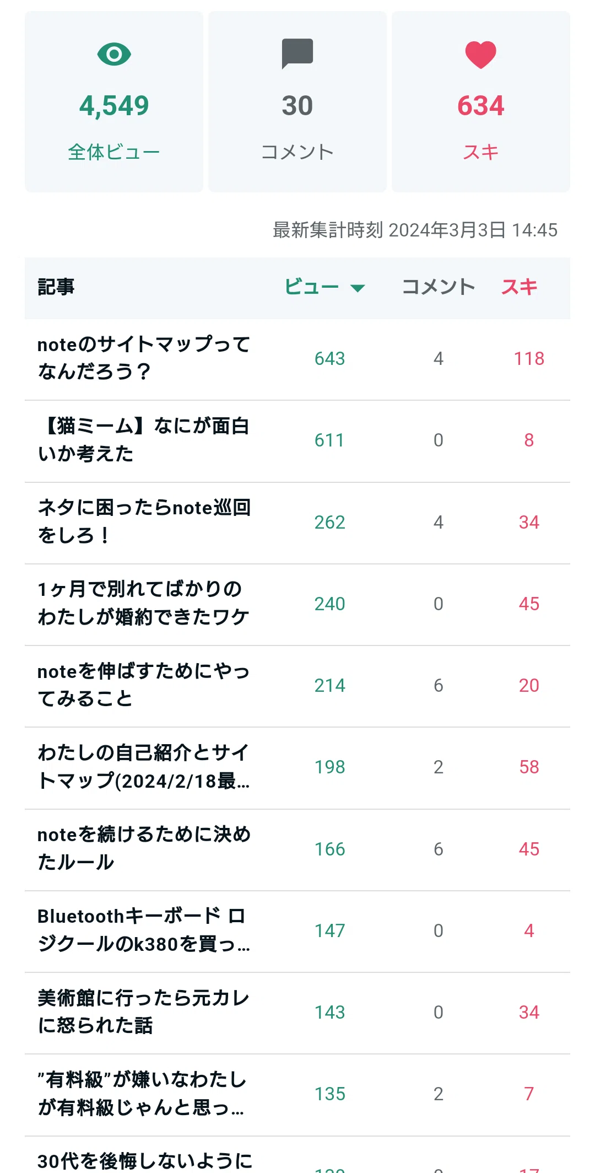Tap the red heart likes icon
595x1173 pixels.
480,55
